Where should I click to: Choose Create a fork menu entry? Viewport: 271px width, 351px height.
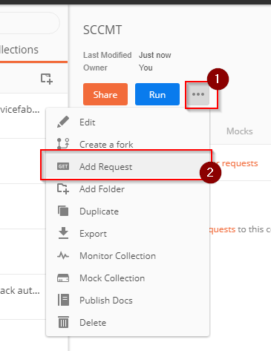[x=128, y=144]
